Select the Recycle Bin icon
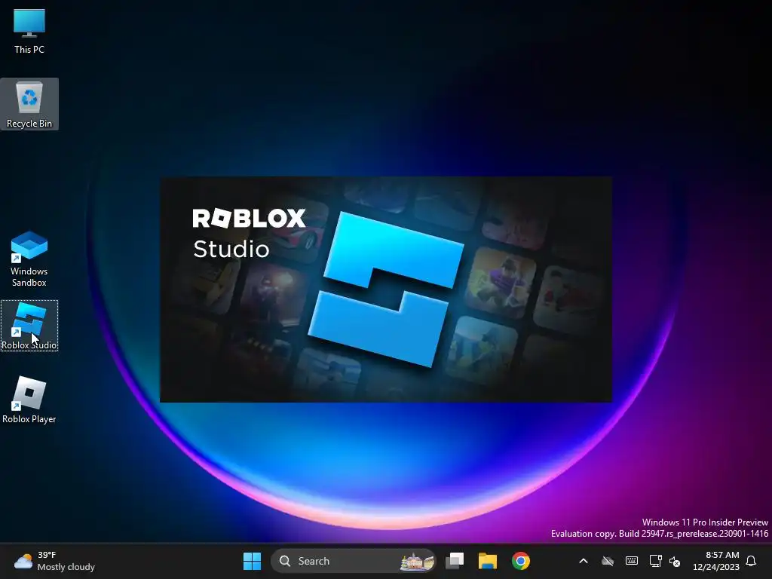 (x=29, y=104)
